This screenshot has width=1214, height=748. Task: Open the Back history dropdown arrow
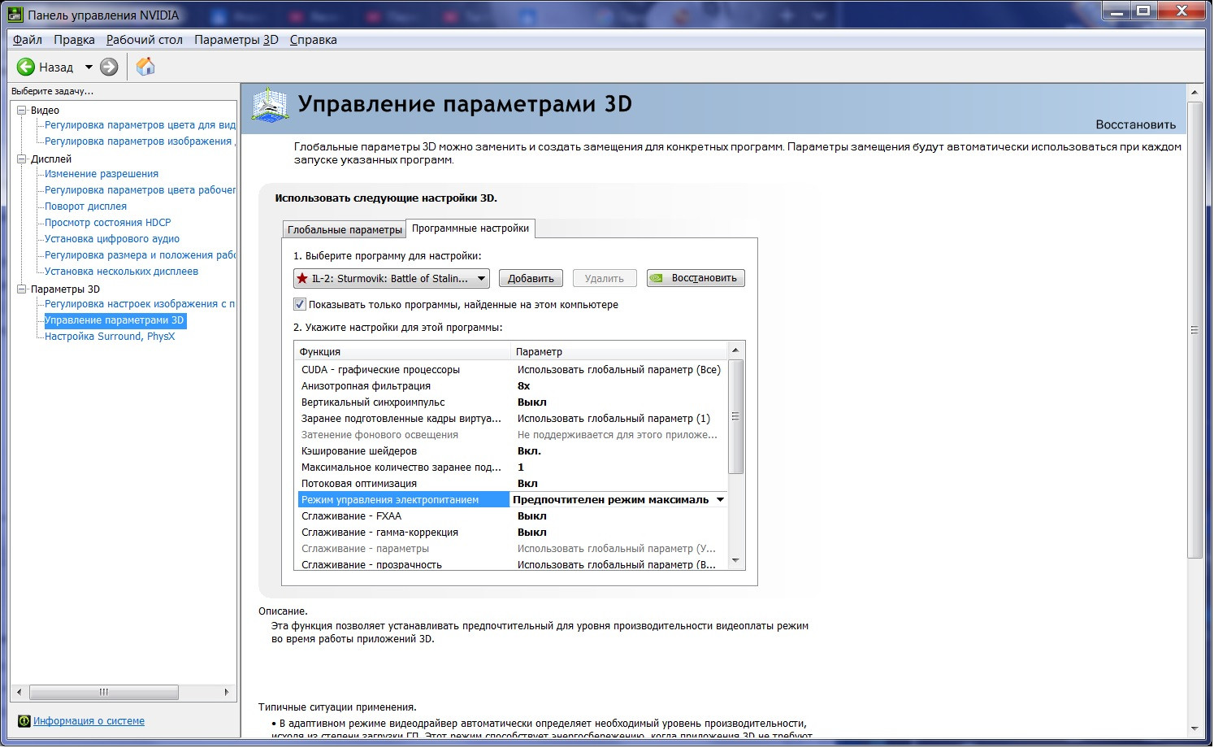coord(89,67)
